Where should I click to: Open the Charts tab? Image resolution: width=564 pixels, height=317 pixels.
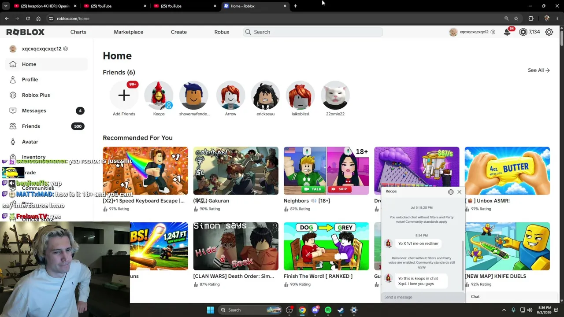pos(78,32)
